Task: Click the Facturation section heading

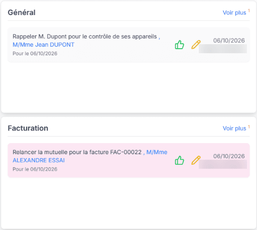Action: (x=28, y=128)
